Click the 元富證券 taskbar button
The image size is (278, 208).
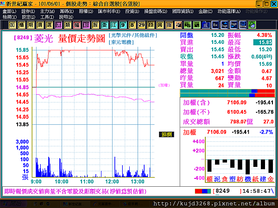click(104, 204)
